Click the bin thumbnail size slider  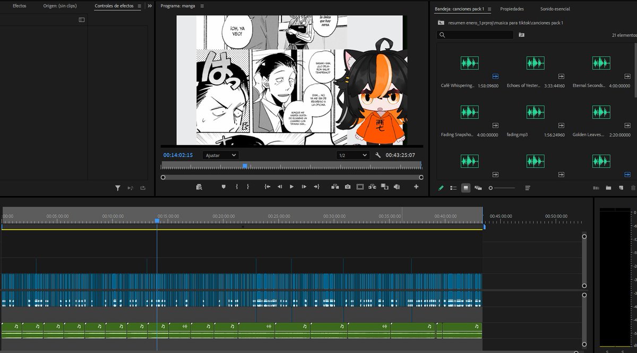502,188
